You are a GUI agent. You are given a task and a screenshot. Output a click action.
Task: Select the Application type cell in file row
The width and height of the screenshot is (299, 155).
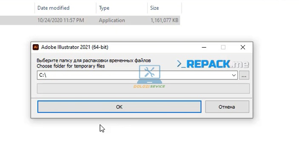tap(112, 20)
